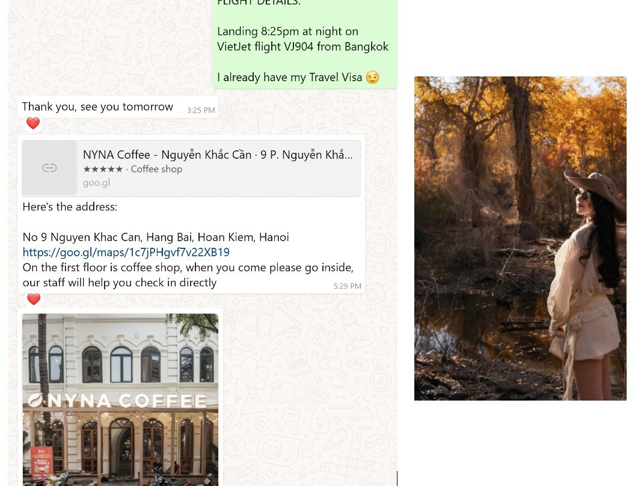Click the woman's wide-brim hat in photo
Image resolution: width=635 pixels, height=486 pixels.
(x=595, y=189)
